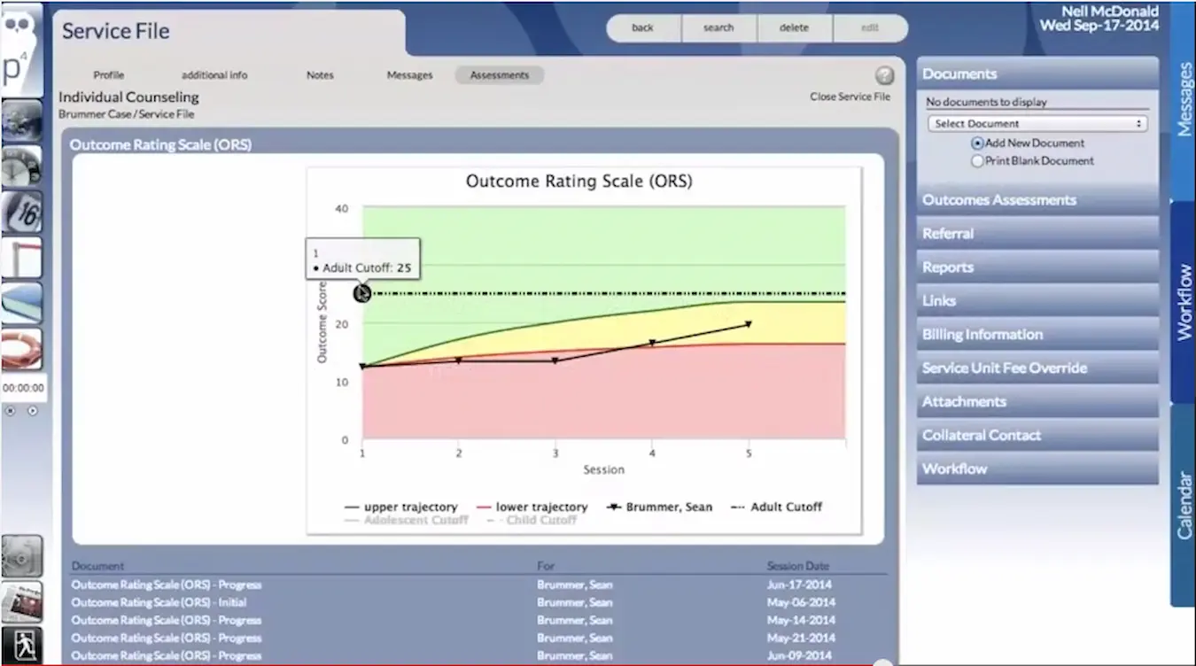Expand the Outcomes Assessments panel
Image resolution: width=1196 pixels, height=666 pixels.
999,199
